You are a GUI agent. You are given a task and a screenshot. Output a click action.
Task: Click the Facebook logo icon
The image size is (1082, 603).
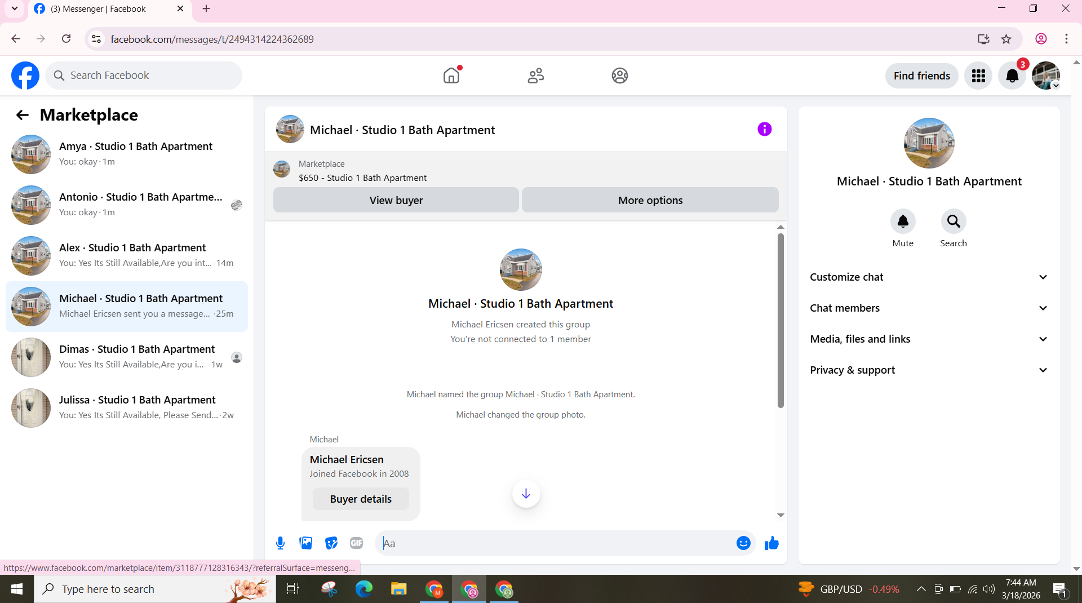pos(25,76)
